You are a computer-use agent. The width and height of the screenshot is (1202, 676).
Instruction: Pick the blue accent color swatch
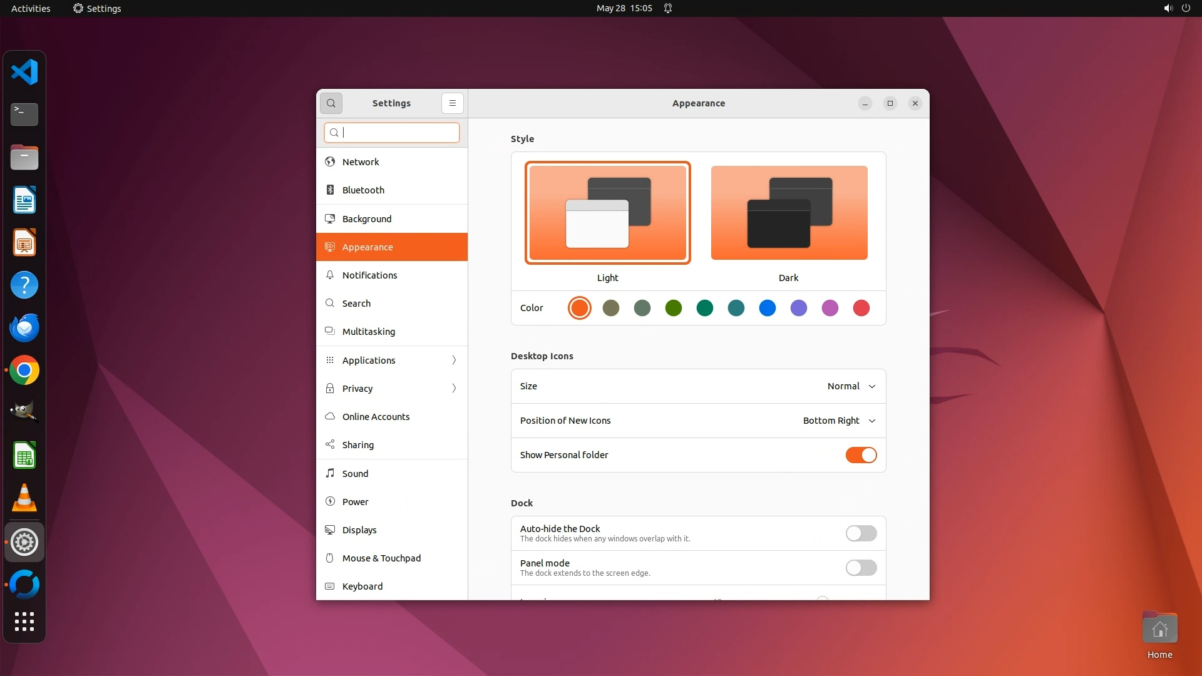tap(767, 308)
